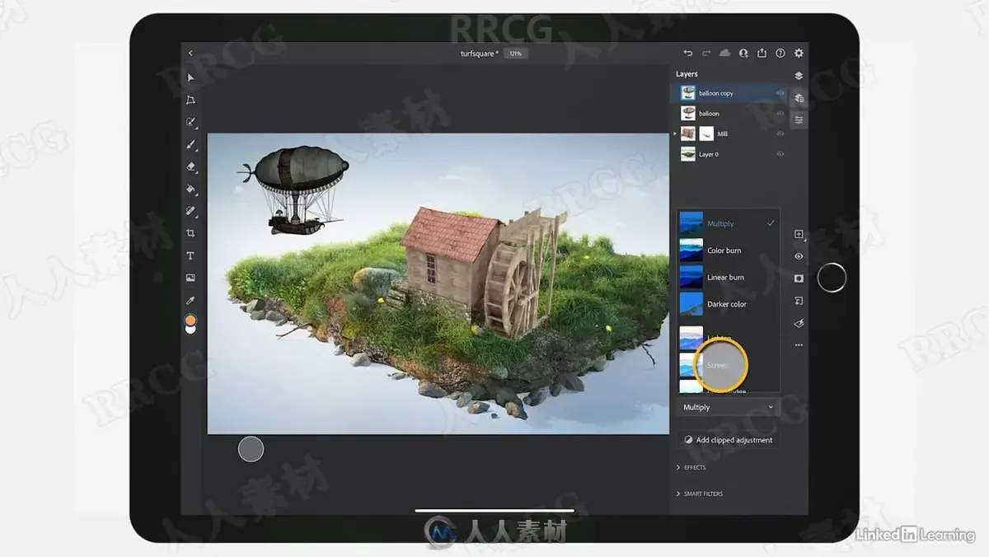Open the orange foreground color chip
This screenshot has width=989, height=557.
point(190,320)
